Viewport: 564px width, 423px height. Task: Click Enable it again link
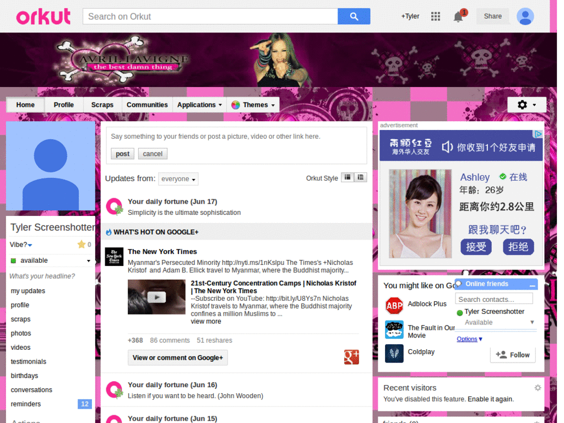(490, 399)
